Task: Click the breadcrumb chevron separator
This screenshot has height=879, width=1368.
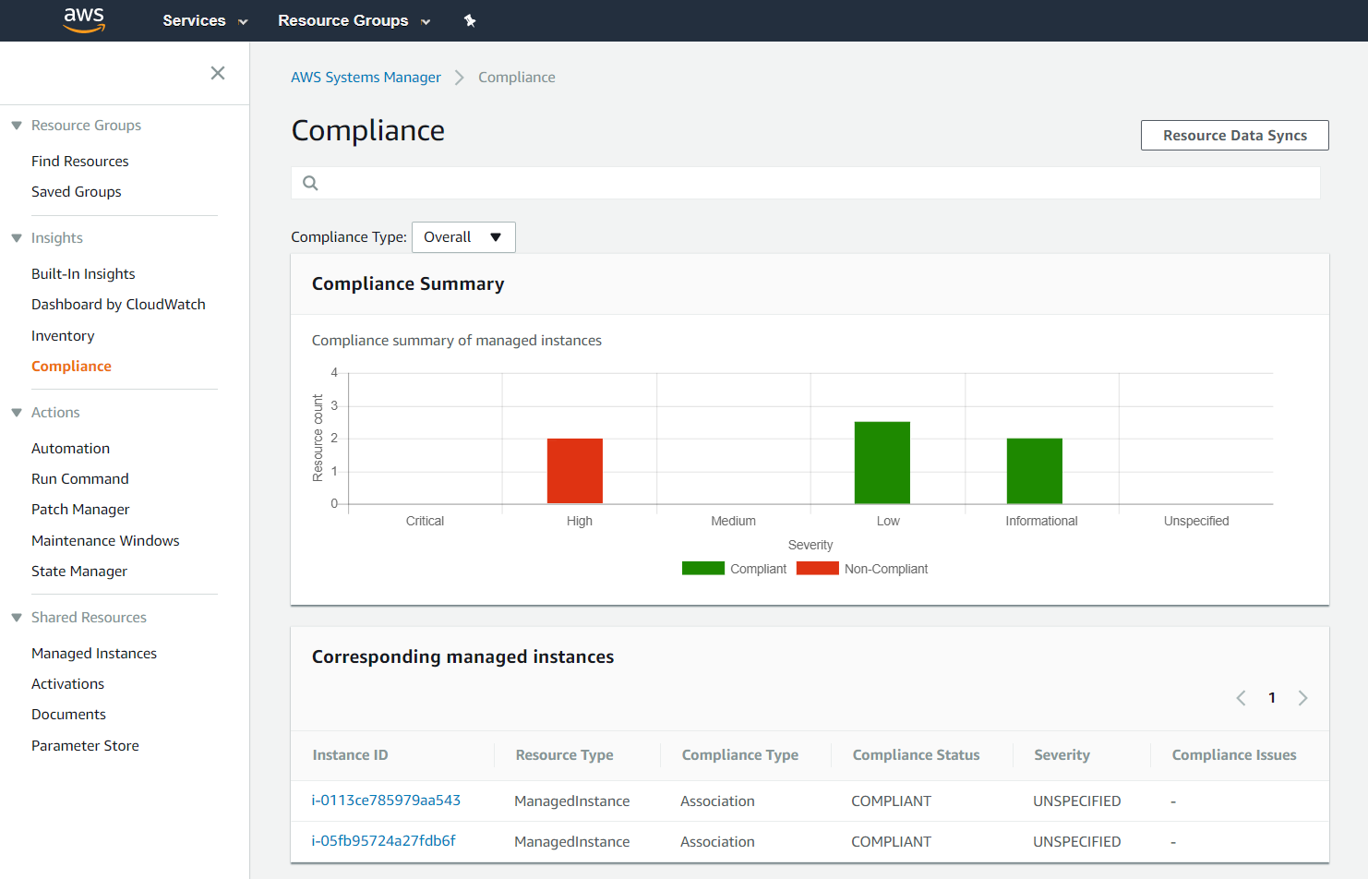Action: [x=460, y=78]
